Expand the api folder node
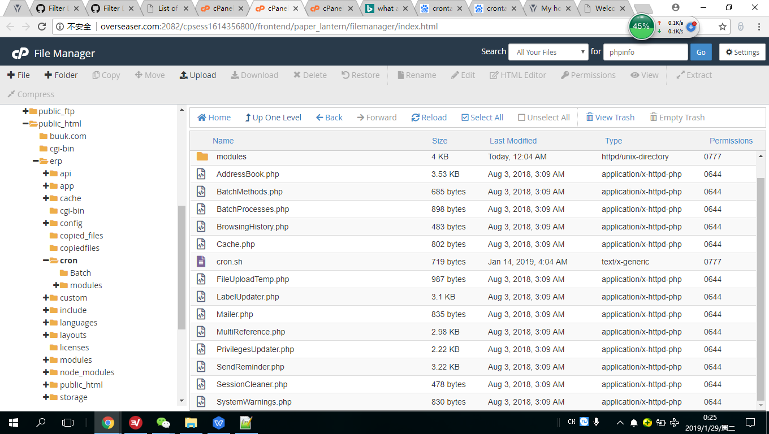769x434 pixels. (x=46, y=173)
